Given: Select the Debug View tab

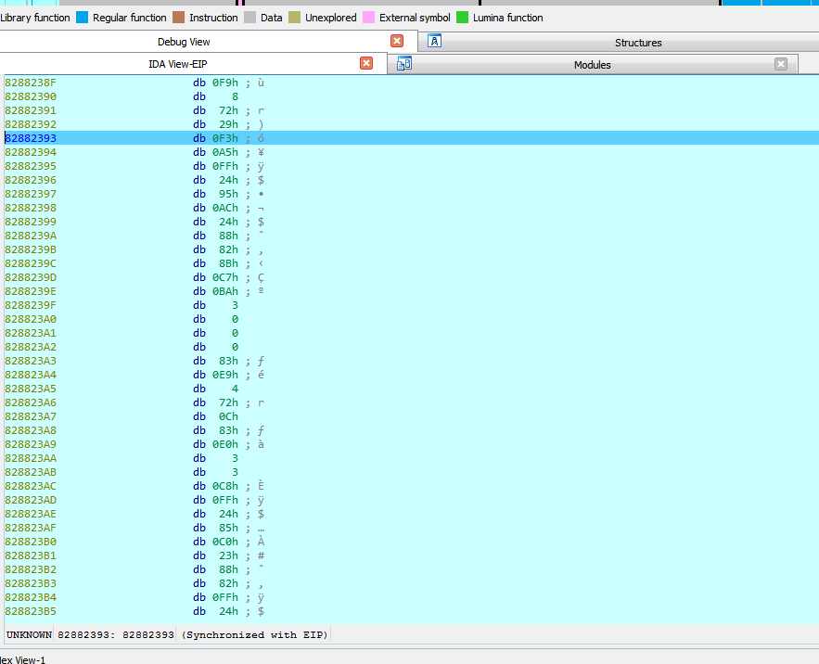Looking at the screenshot, I should point(184,42).
